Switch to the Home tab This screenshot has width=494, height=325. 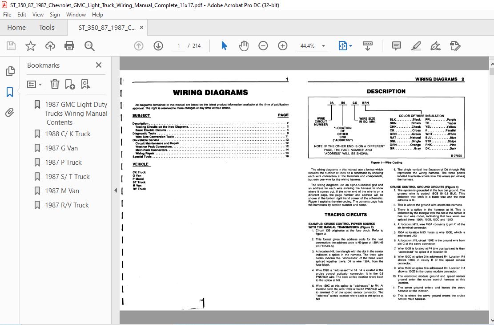pyautogui.click(x=16, y=28)
